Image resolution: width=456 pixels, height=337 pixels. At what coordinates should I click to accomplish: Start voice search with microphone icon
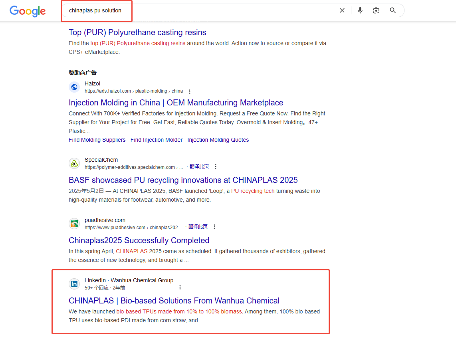(x=360, y=10)
